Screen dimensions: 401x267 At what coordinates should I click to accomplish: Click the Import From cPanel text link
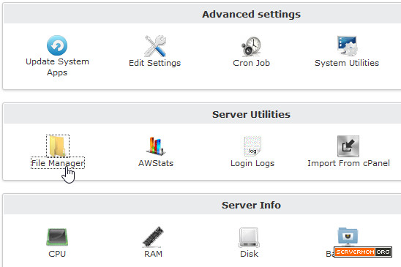348,163
